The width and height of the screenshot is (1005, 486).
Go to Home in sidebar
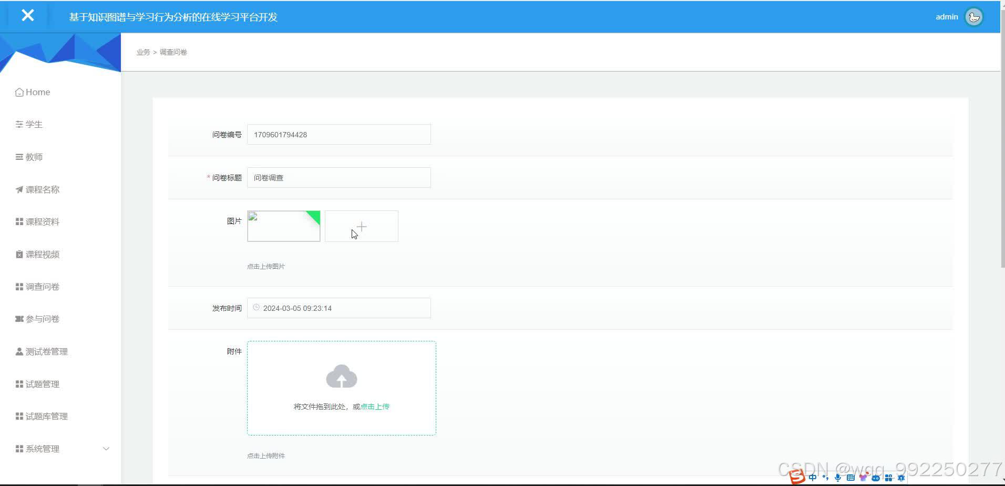33,92
